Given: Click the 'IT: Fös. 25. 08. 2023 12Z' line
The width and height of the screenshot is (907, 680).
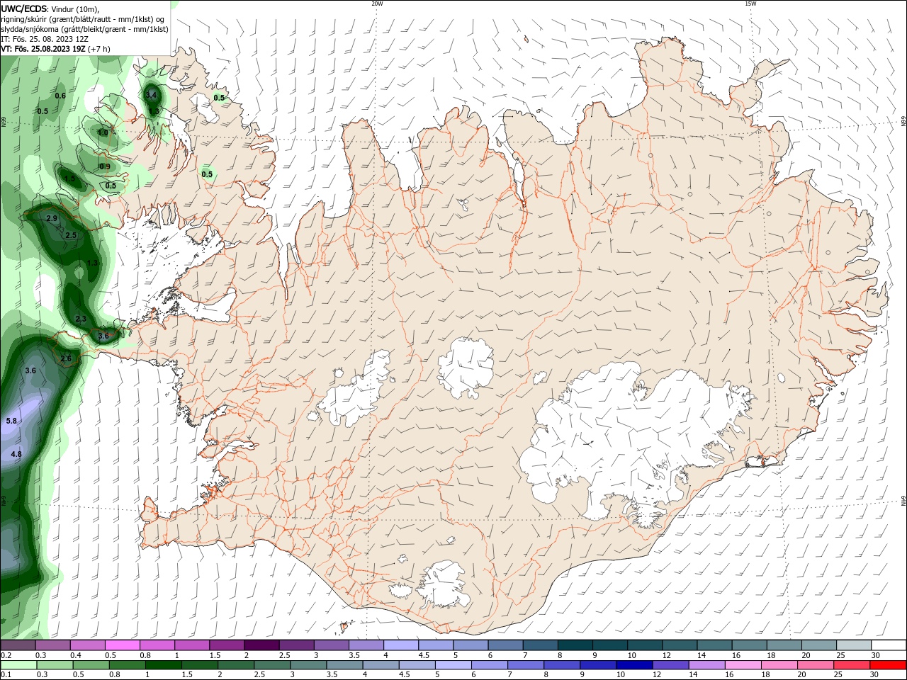Looking at the screenshot, I should coord(45,39).
